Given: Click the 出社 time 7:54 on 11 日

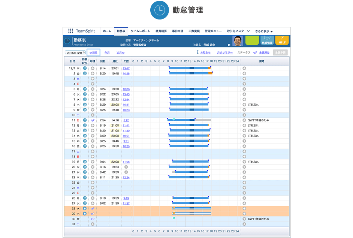Looking at the screenshot, I should (x=103, y=120).
